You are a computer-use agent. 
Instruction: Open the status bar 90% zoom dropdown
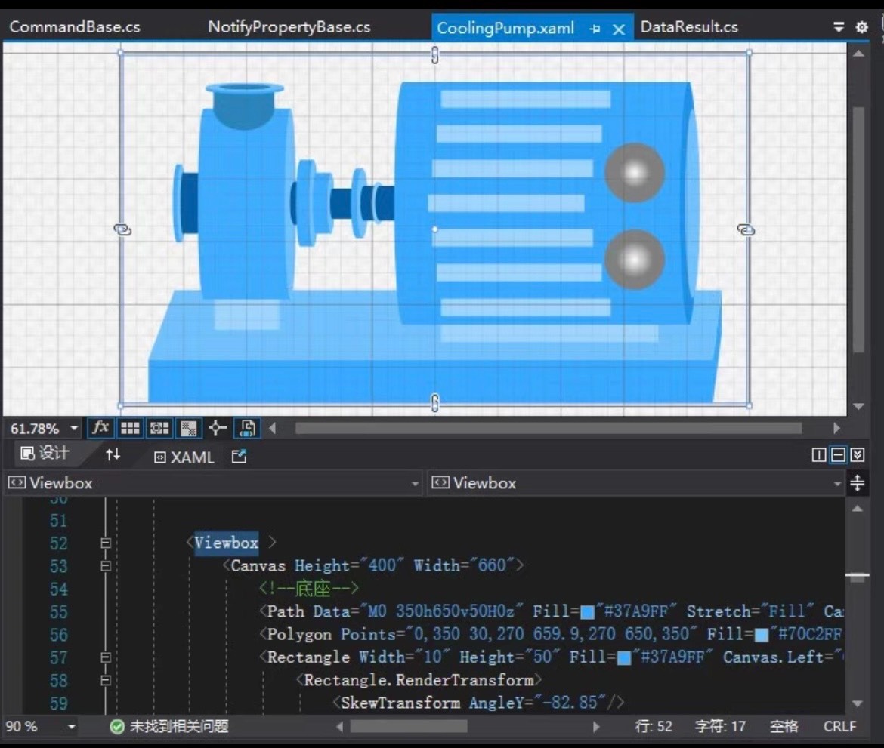pos(73,726)
